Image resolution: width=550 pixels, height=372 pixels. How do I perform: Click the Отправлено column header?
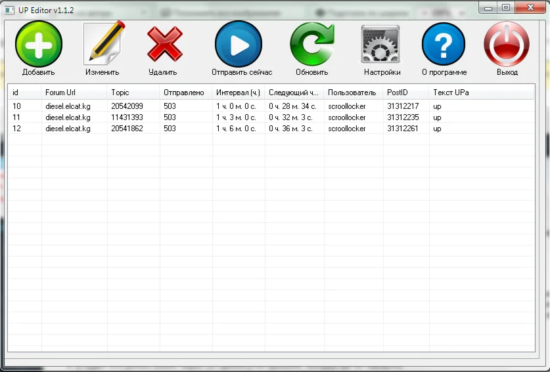point(186,93)
